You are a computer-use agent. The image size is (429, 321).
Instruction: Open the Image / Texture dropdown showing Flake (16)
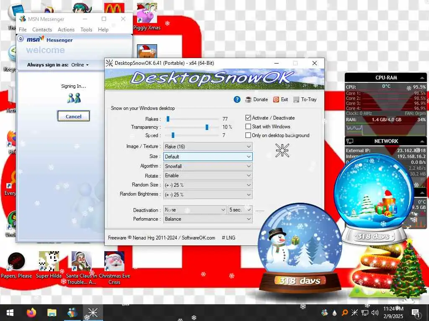pyautogui.click(x=208, y=147)
